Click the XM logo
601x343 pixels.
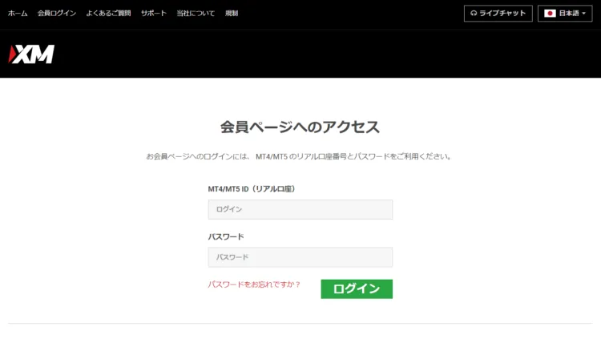point(32,54)
